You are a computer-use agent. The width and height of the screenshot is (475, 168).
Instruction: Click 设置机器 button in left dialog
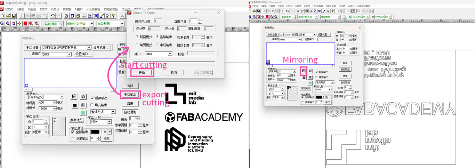(102, 48)
